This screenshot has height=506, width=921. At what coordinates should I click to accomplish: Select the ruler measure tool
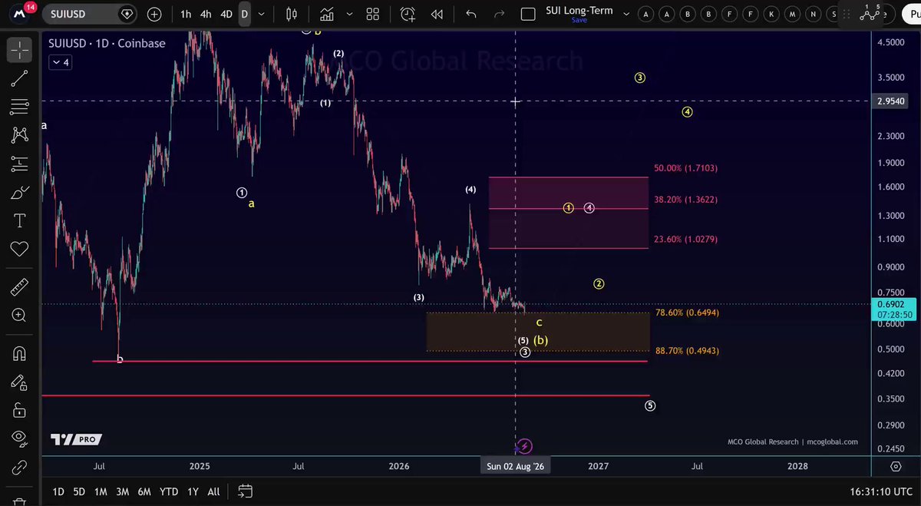pos(19,287)
